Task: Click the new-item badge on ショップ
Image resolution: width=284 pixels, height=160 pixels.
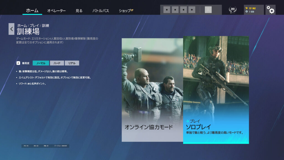Action: [132, 10]
